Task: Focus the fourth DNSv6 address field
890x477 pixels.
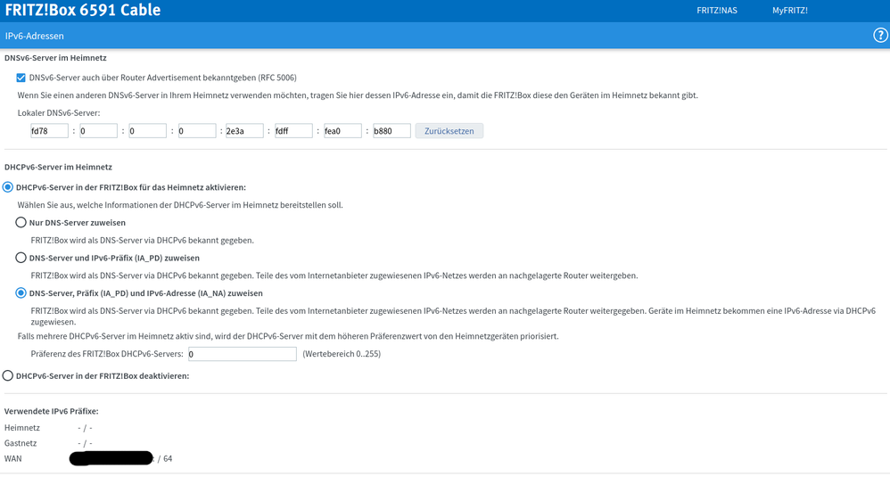Action: 197,131
